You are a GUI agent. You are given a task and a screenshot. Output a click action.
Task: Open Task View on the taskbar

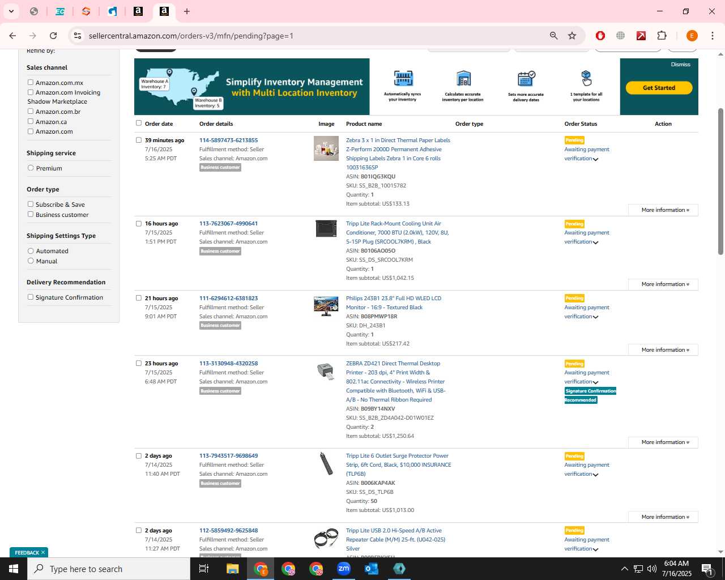point(204,569)
